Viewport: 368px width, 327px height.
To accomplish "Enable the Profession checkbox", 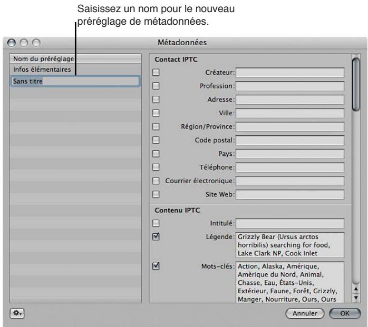I will [x=156, y=86].
